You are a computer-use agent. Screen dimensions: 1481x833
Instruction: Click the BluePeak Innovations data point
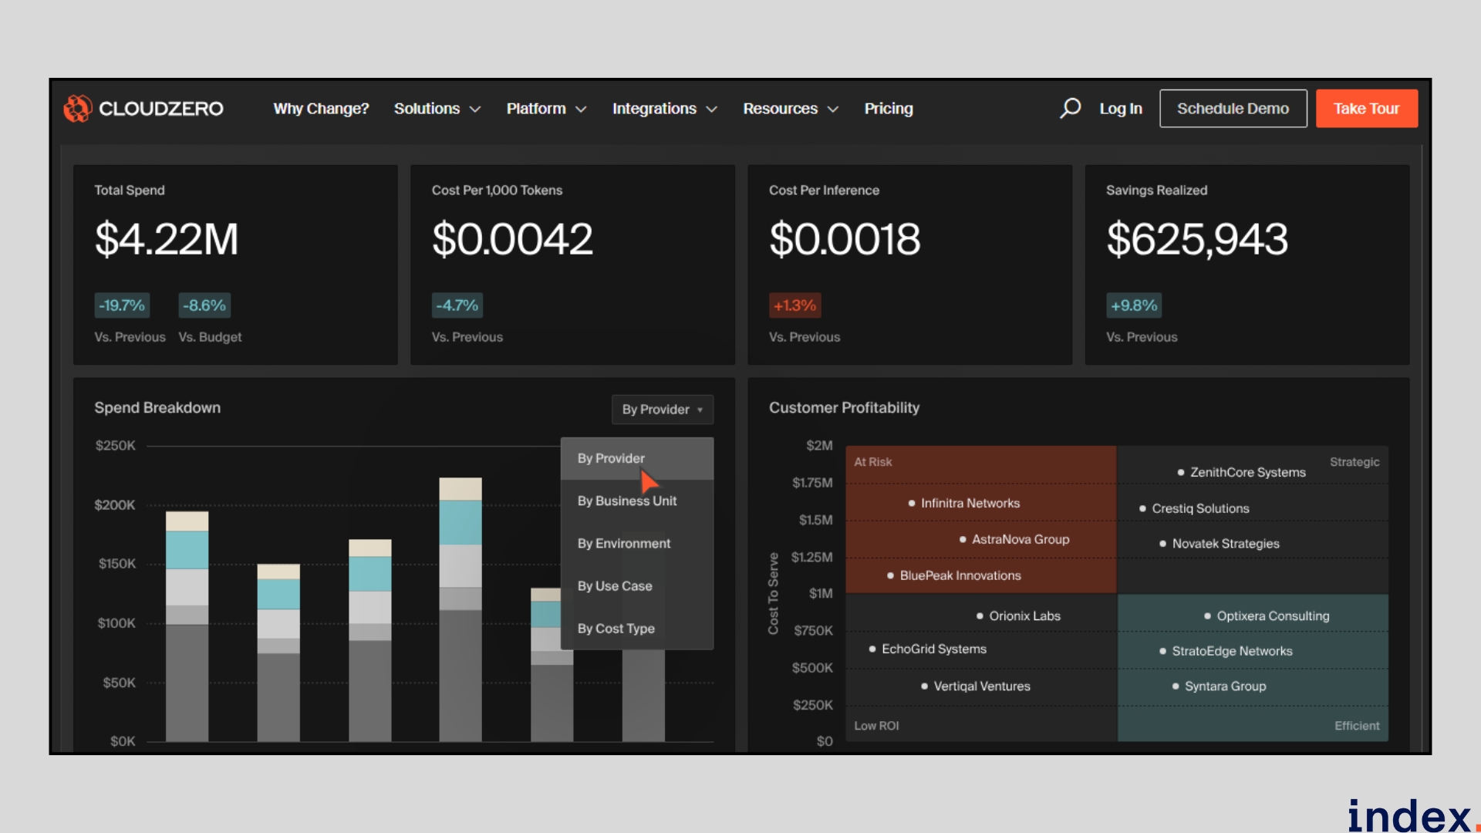[891, 575]
